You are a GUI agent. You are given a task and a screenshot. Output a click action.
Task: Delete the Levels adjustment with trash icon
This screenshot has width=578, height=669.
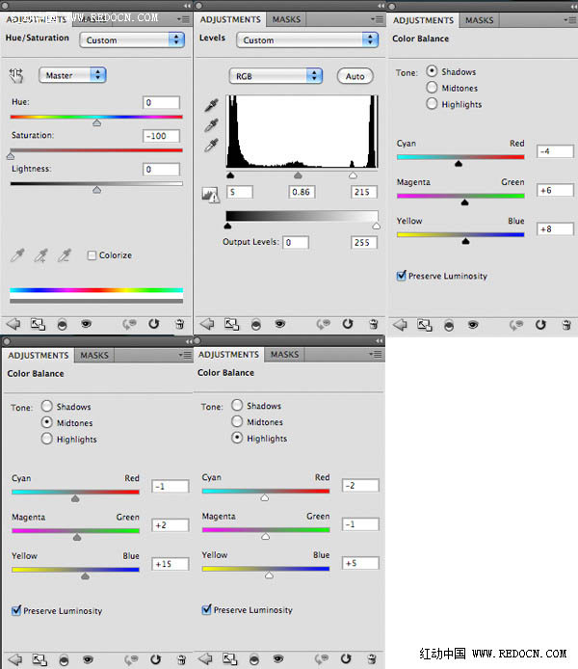coord(374,324)
